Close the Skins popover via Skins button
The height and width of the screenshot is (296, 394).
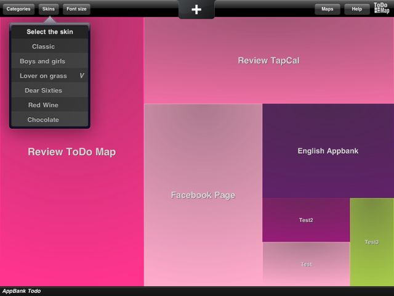[49, 9]
